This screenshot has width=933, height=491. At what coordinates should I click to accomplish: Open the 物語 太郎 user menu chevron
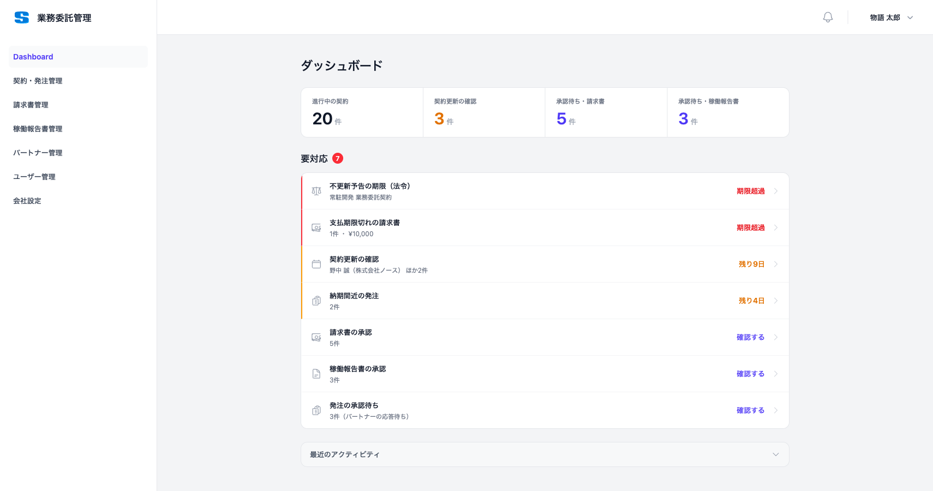coord(910,17)
